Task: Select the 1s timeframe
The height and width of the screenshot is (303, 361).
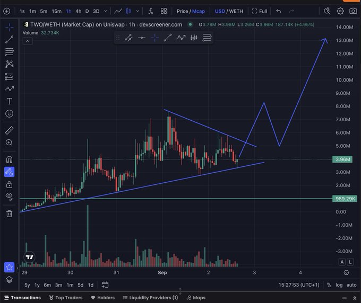Action: tap(22, 11)
